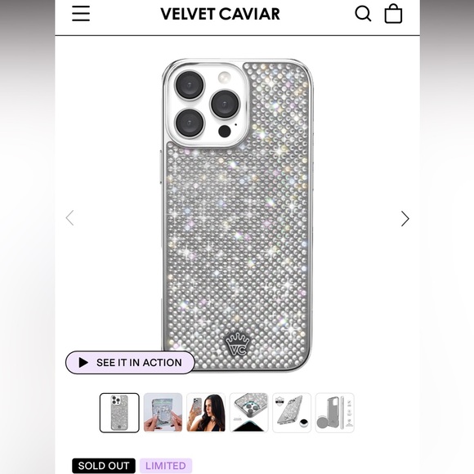Click the VC crown logo on case
This screenshot has width=474, height=474.
coord(237,344)
